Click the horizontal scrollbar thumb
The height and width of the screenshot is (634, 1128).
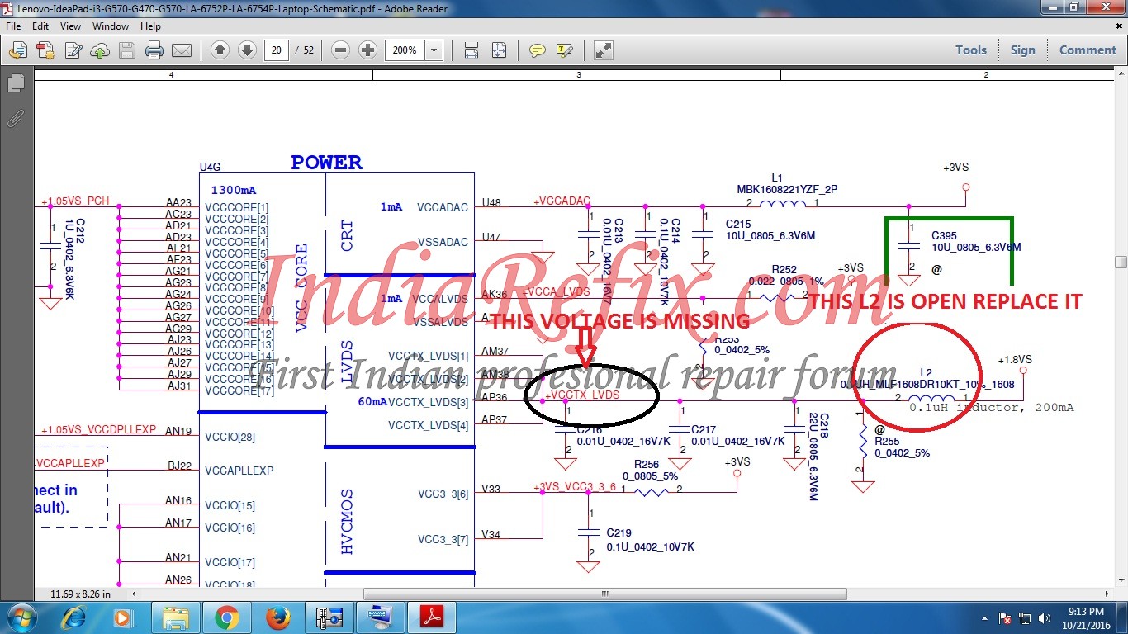(x=604, y=594)
